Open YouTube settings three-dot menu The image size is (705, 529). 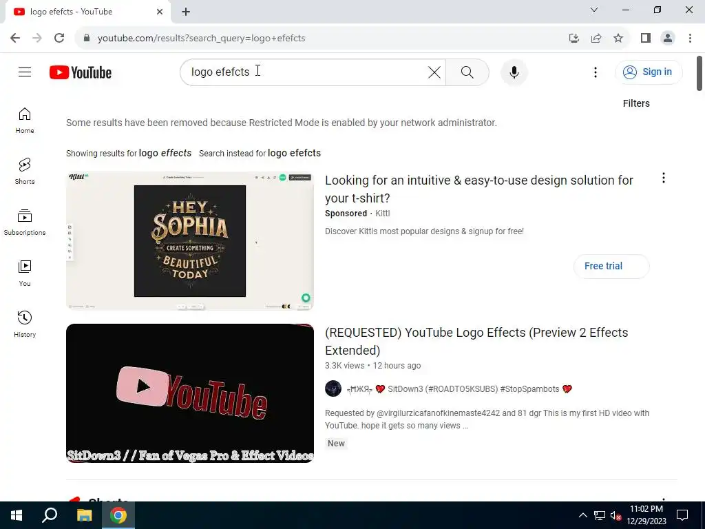tap(596, 72)
